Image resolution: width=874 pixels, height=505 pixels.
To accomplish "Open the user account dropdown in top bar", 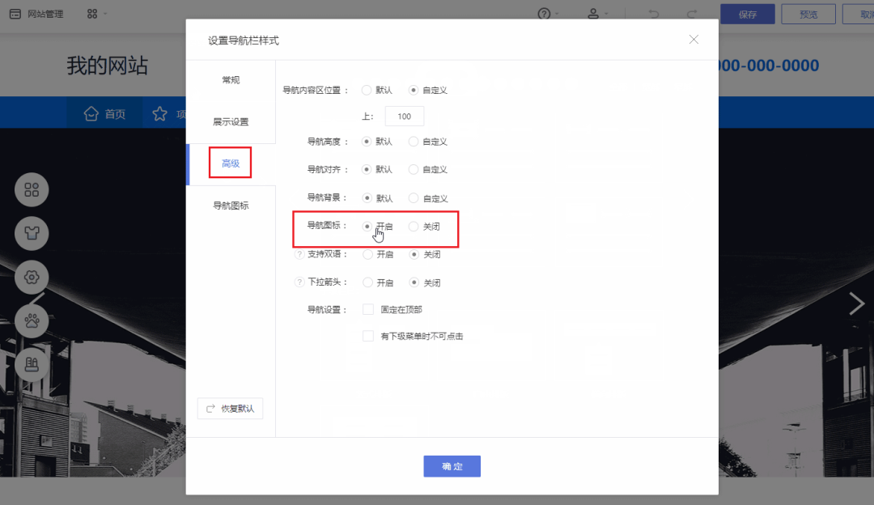I will coord(598,14).
